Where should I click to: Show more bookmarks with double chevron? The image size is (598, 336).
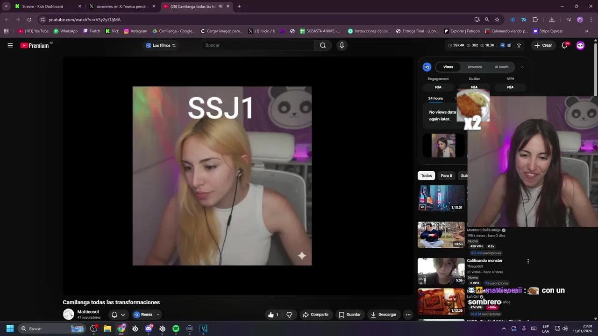(x=587, y=31)
